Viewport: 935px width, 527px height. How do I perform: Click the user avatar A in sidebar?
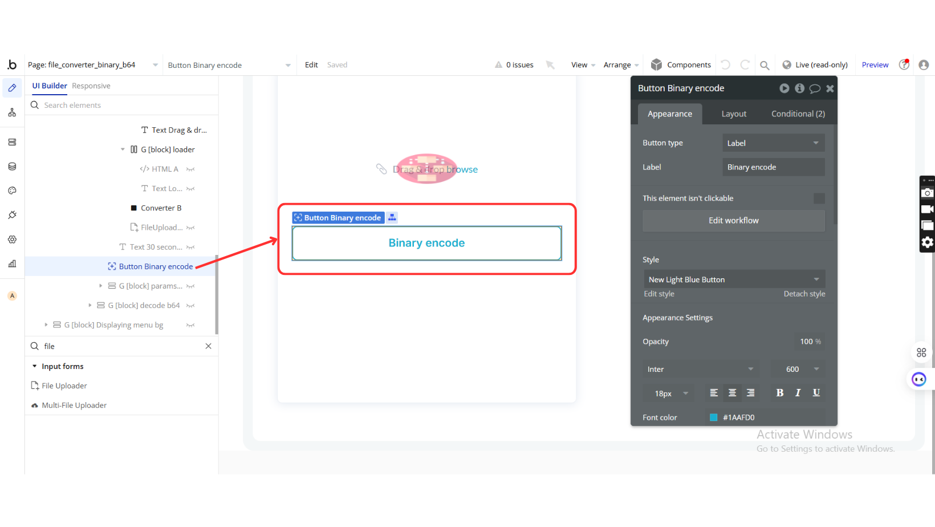click(12, 295)
